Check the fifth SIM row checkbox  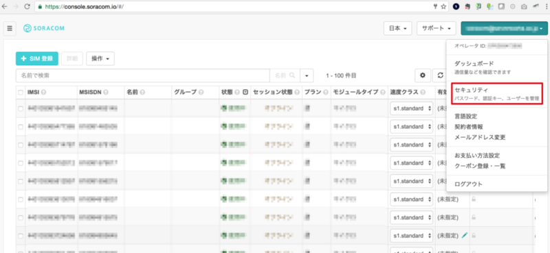pos(21,181)
